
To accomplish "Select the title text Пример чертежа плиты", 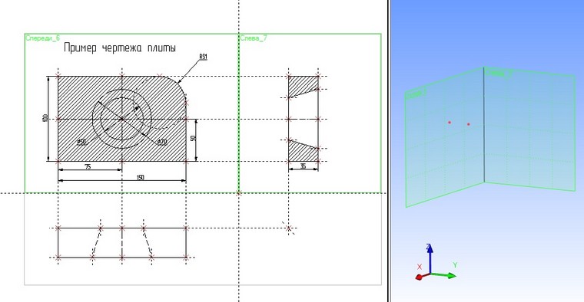I will click(120, 48).
